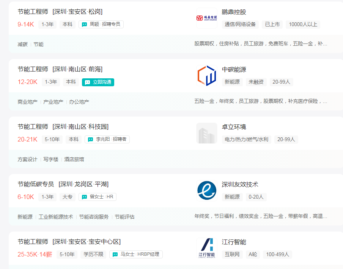
Task: Select the 工业新能源技术 tag
Action: click(56, 217)
